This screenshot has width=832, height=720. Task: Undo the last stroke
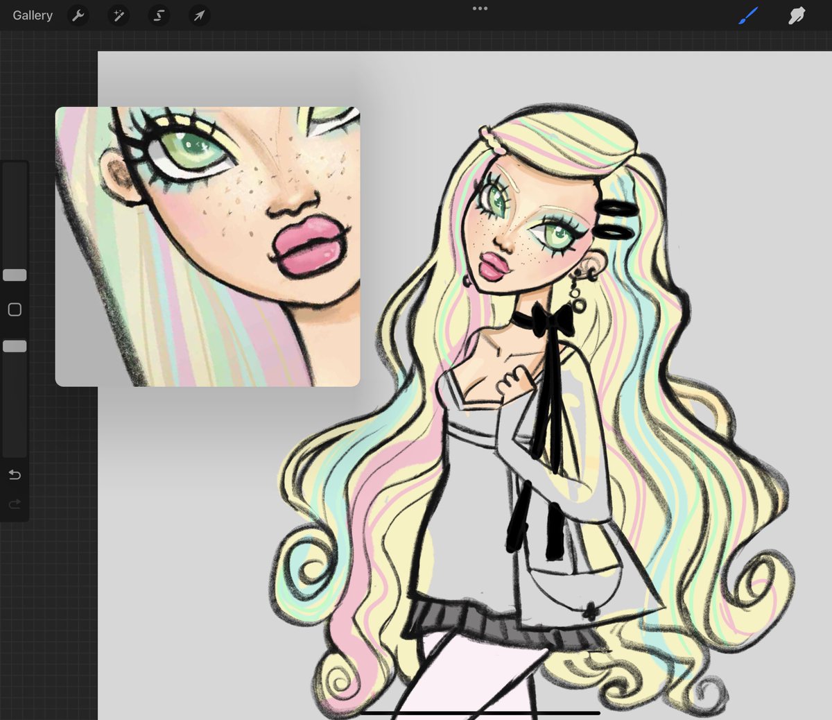pos(15,474)
